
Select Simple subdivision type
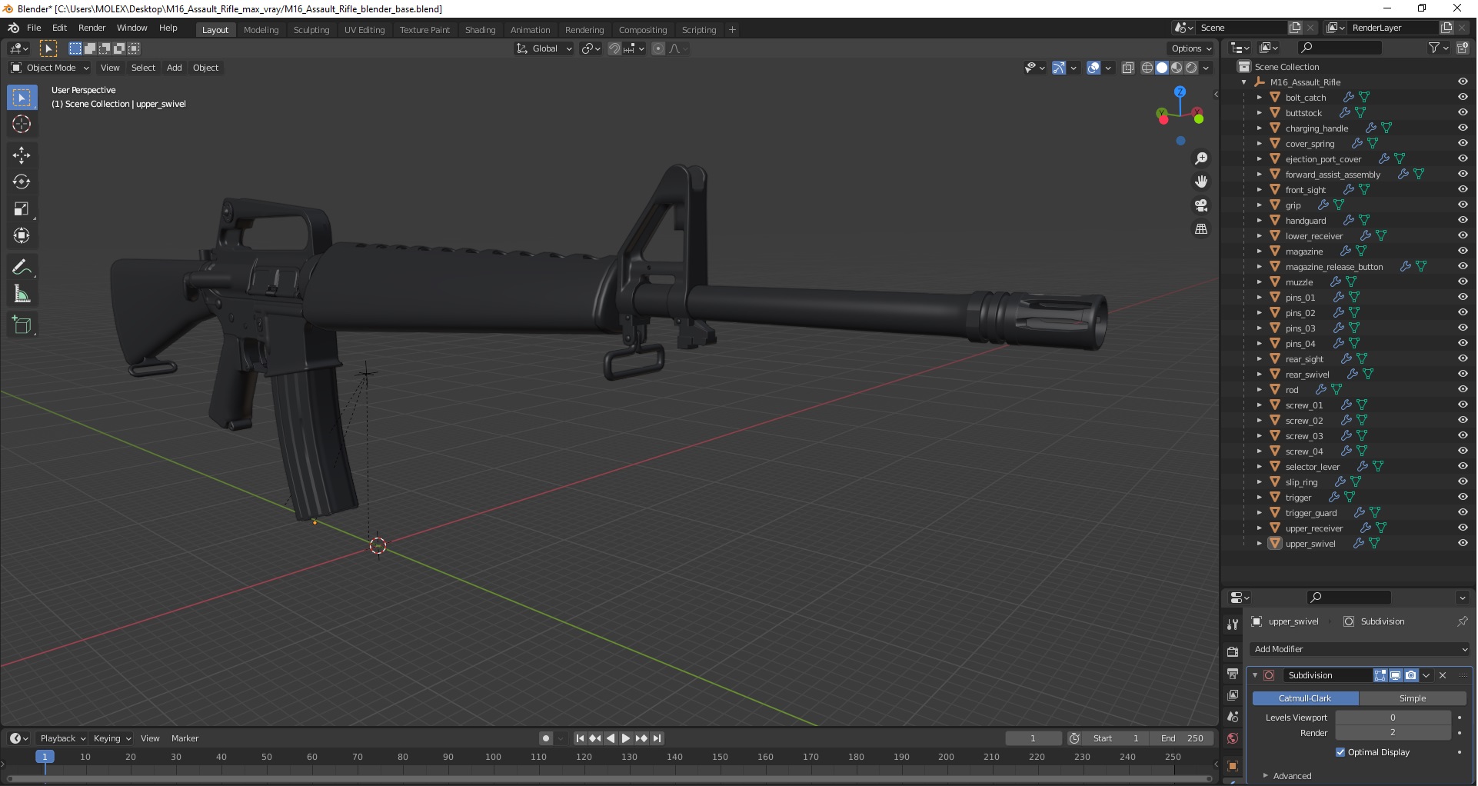coord(1412,698)
